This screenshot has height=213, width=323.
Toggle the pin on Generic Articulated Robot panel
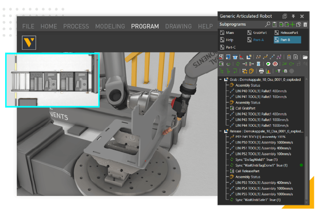(293, 16)
